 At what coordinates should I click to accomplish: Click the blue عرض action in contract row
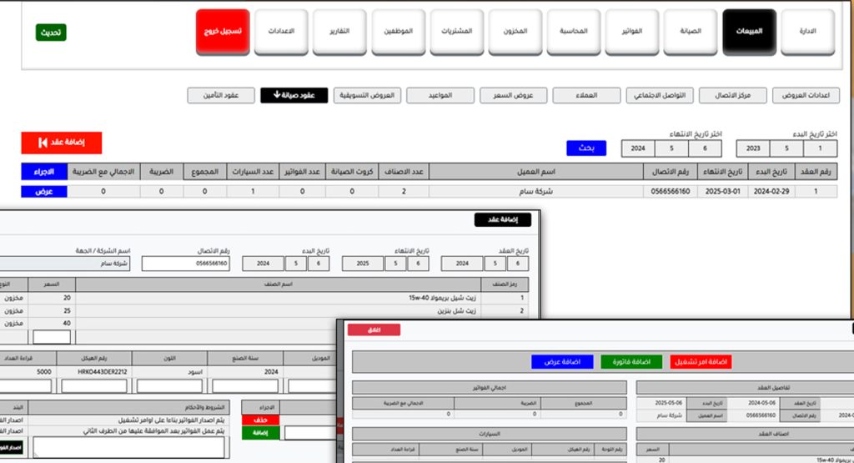coord(43,191)
